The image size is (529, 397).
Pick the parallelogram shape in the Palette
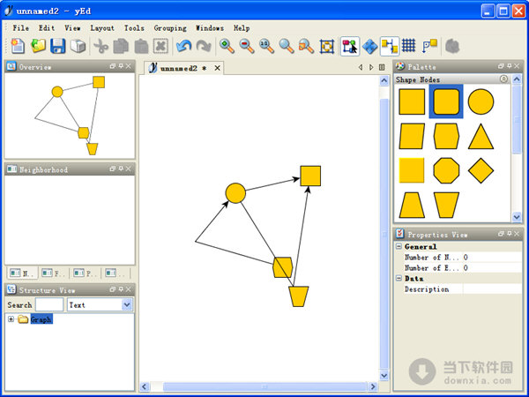click(412, 136)
